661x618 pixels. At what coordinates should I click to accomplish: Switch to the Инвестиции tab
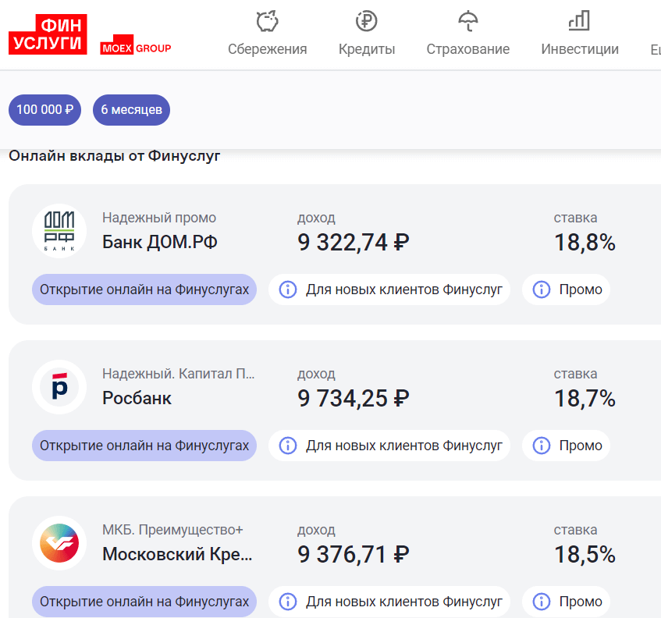pyautogui.click(x=579, y=32)
